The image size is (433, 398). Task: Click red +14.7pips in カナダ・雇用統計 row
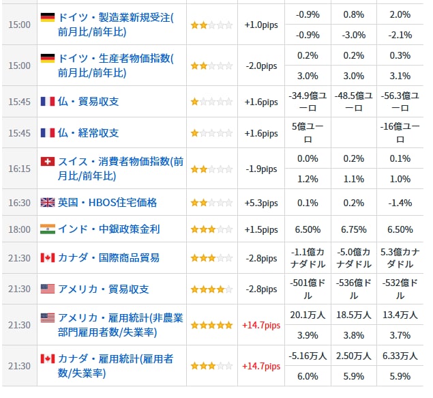(261, 366)
